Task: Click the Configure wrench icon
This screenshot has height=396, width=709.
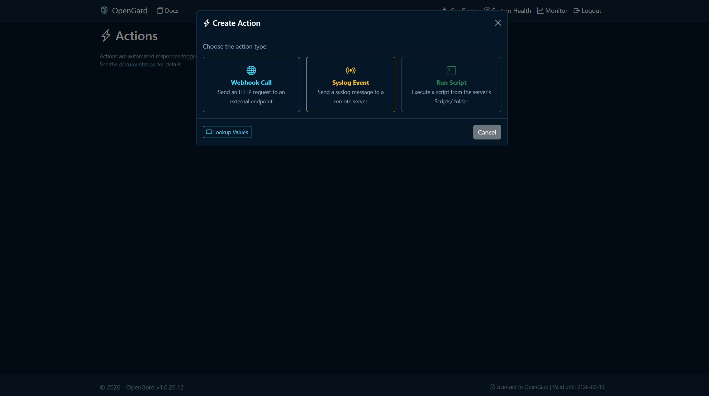Action: (444, 10)
